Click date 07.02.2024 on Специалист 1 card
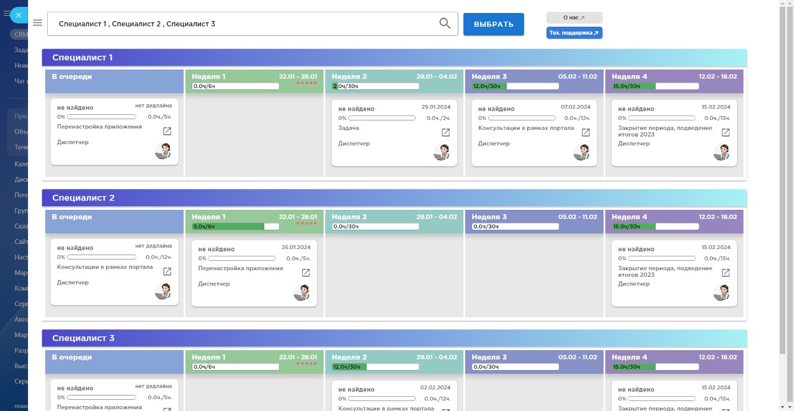Viewport: 794px width, 411px height. point(576,107)
